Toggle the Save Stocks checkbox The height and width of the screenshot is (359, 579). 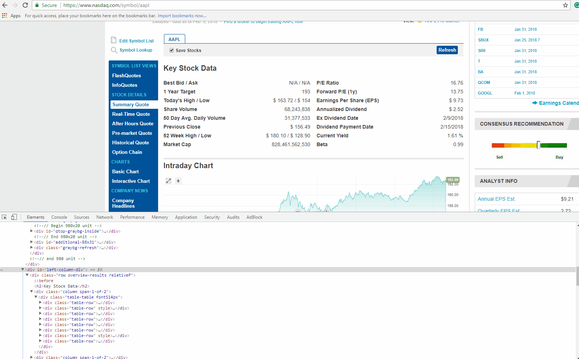click(x=171, y=51)
